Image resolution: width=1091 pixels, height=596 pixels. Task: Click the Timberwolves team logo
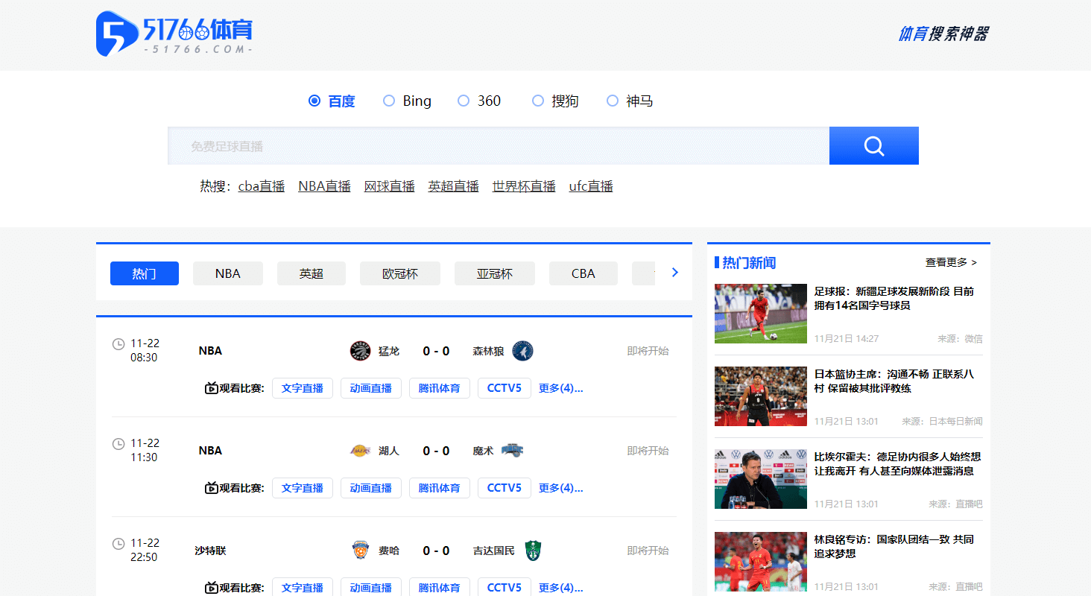[x=522, y=351]
